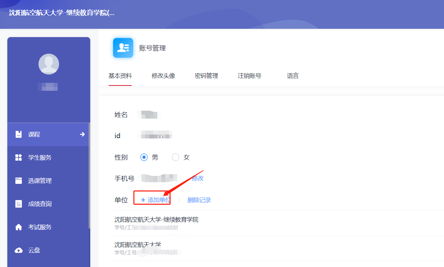Open 选课管理 in the sidebar menu
The height and width of the screenshot is (267, 444).
(48, 181)
